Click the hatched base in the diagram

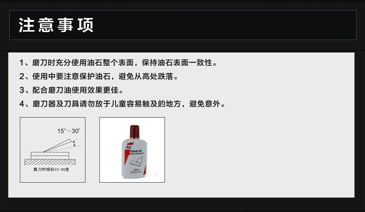tap(50, 162)
